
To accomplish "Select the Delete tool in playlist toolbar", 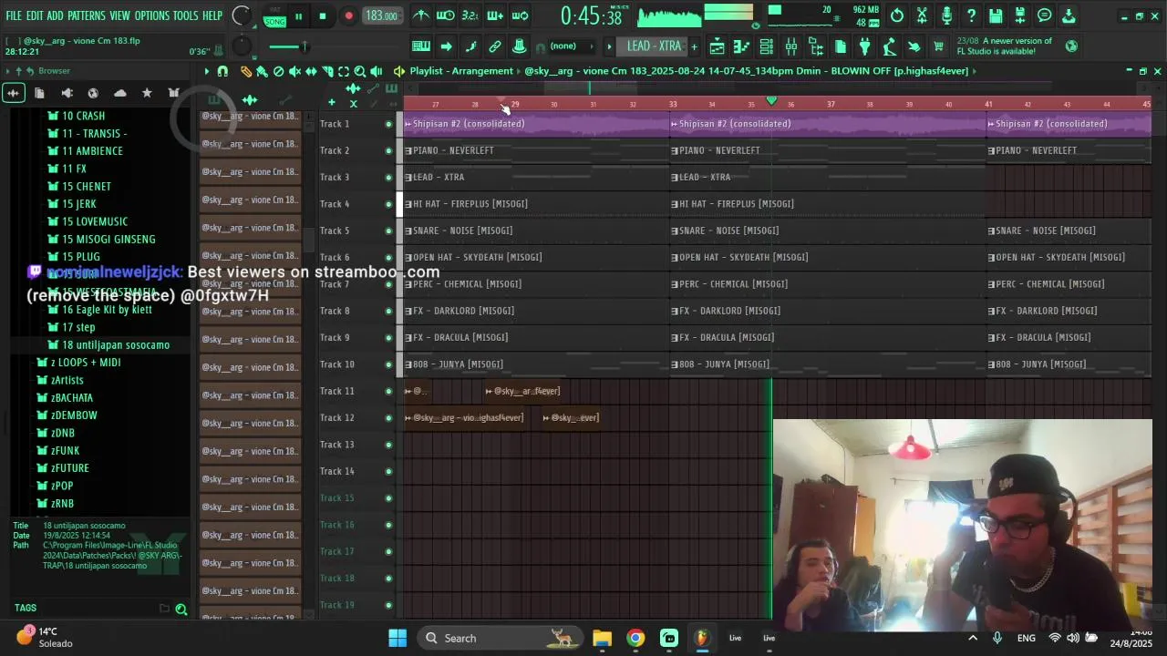I will [278, 71].
